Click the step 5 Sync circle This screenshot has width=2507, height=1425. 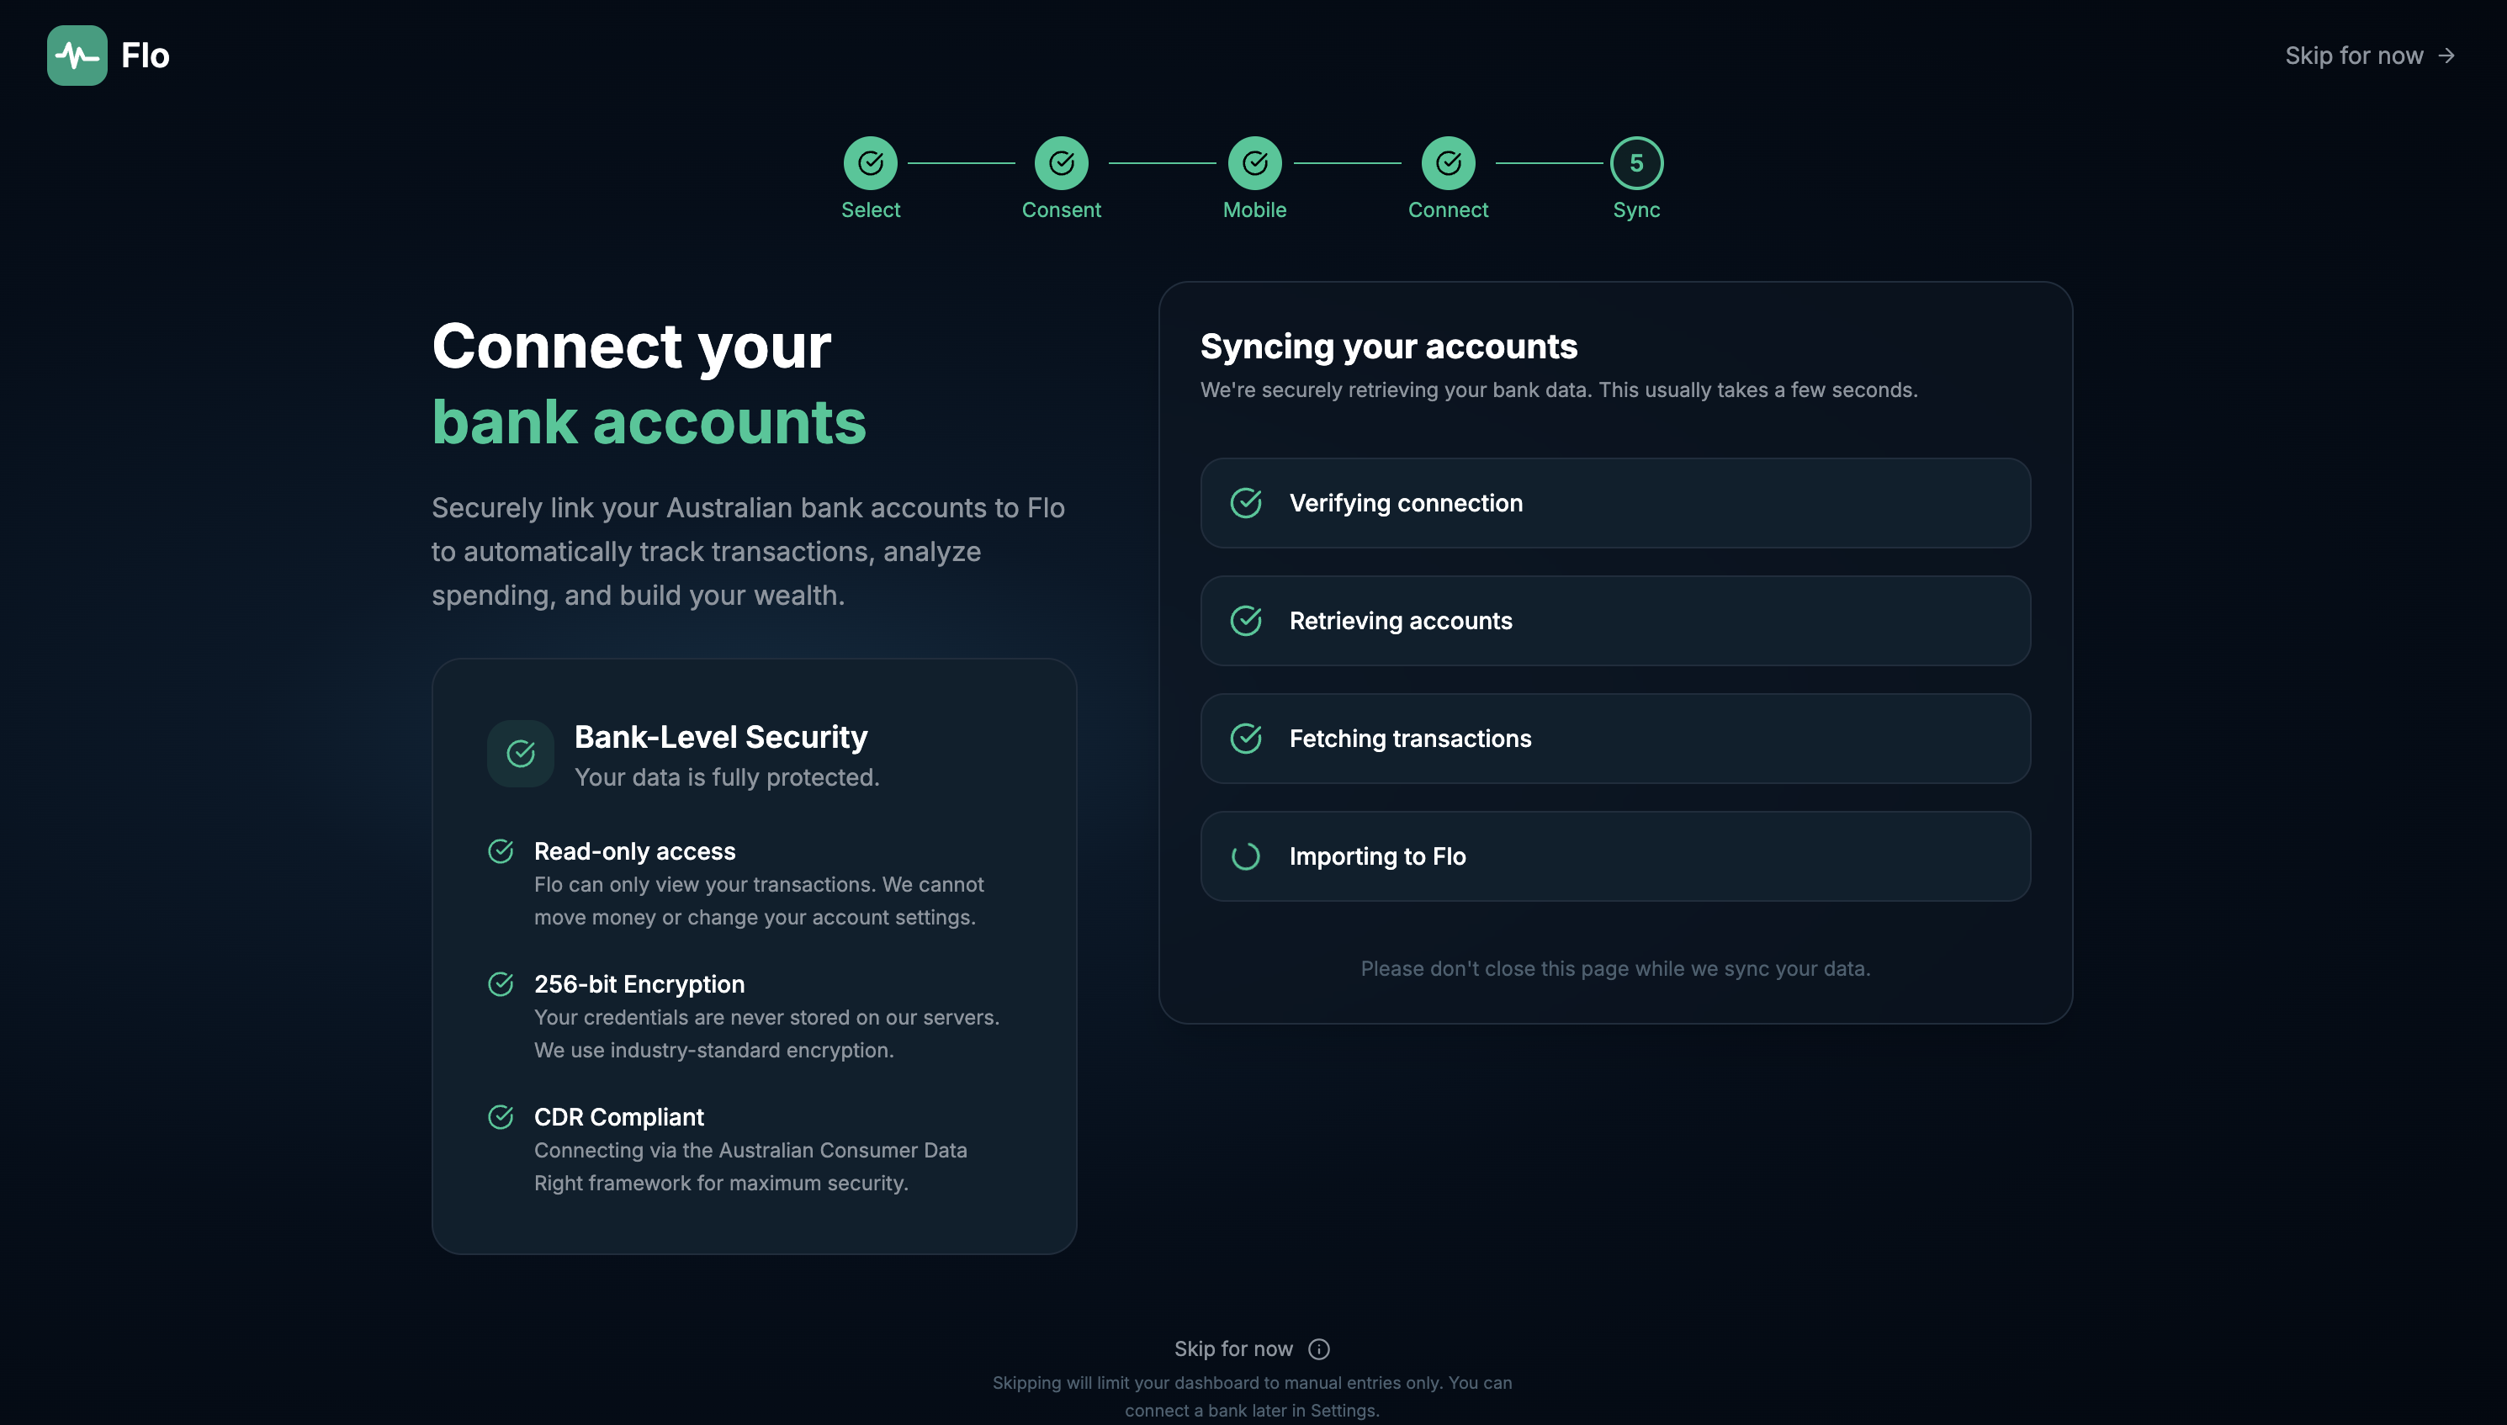click(x=1637, y=163)
